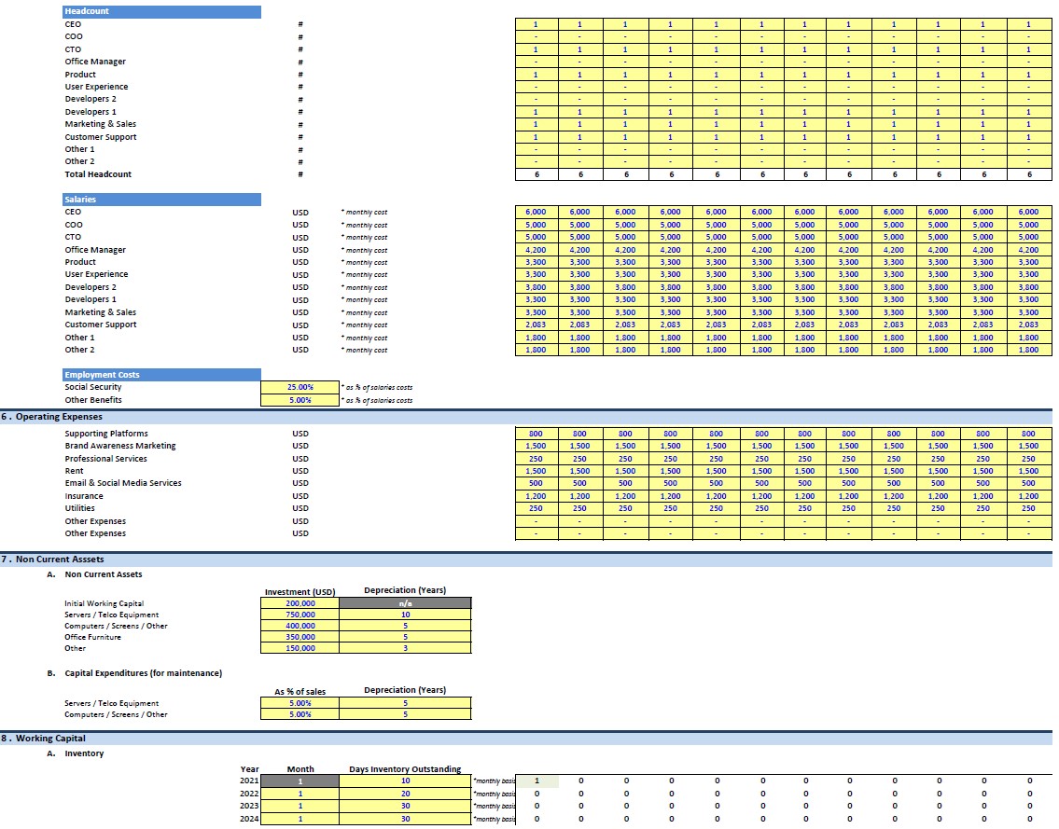
Task: Click the '8 . Working Capital' section bar
Action: pyautogui.click(x=526, y=739)
